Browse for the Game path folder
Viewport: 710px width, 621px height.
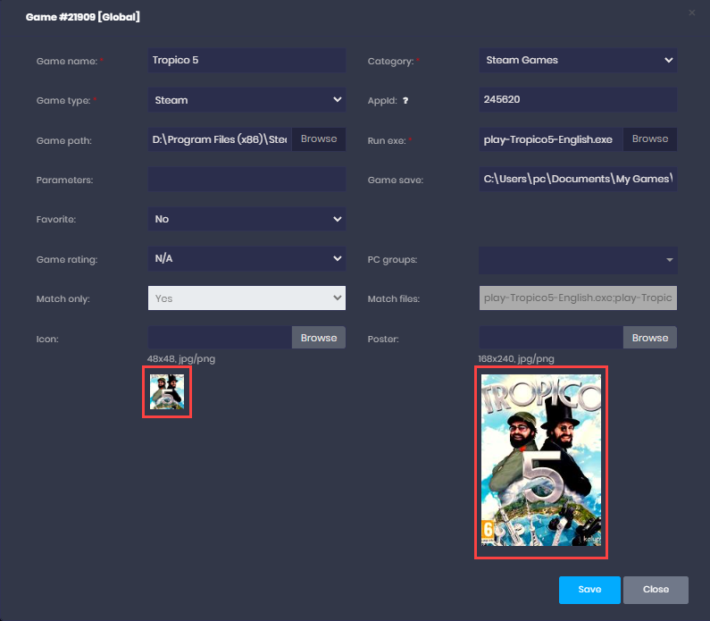(319, 139)
